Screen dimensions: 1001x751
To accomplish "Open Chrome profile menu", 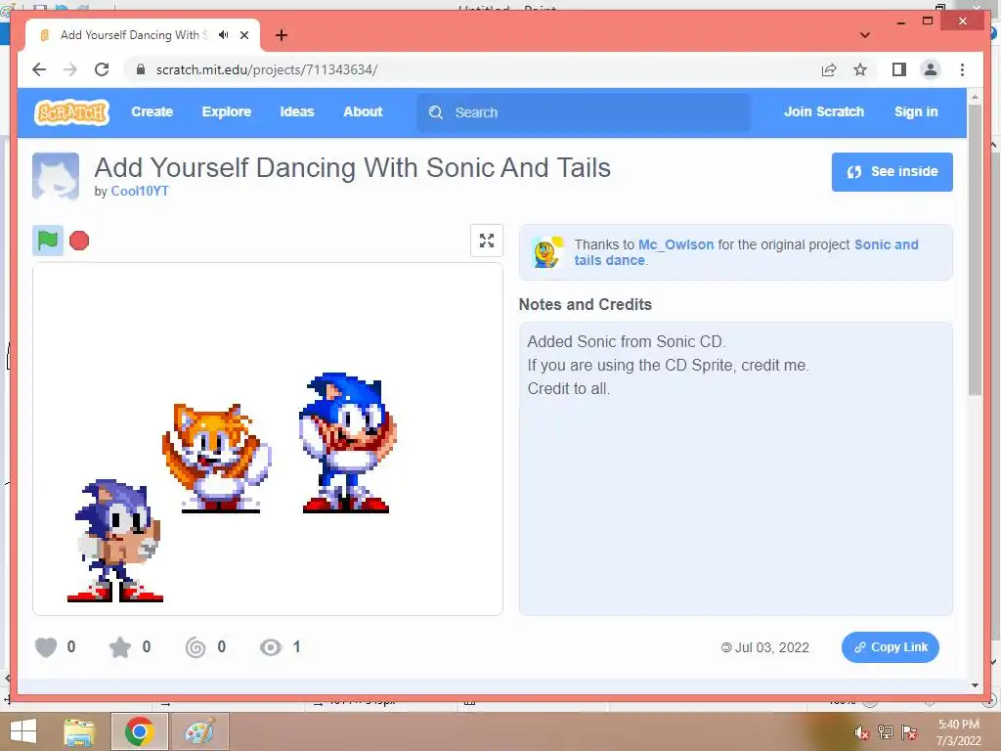I will click(x=931, y=69).
